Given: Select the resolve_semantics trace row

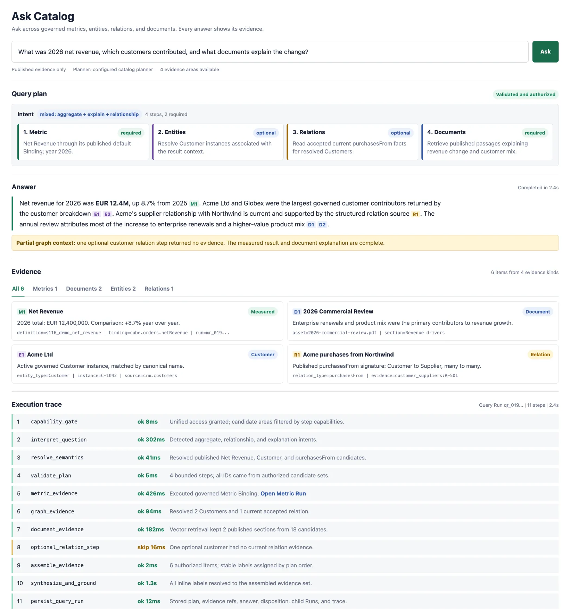Looking at the screenshot, I should click(285, 458).
